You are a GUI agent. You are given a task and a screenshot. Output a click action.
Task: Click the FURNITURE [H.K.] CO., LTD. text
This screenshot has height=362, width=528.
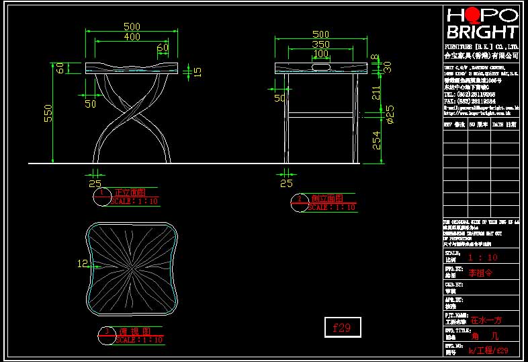click(x=482, y=47)
